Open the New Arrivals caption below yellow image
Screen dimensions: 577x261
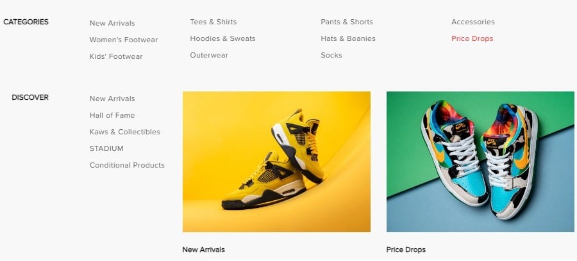pyautogui.click(x=203, y=249)
